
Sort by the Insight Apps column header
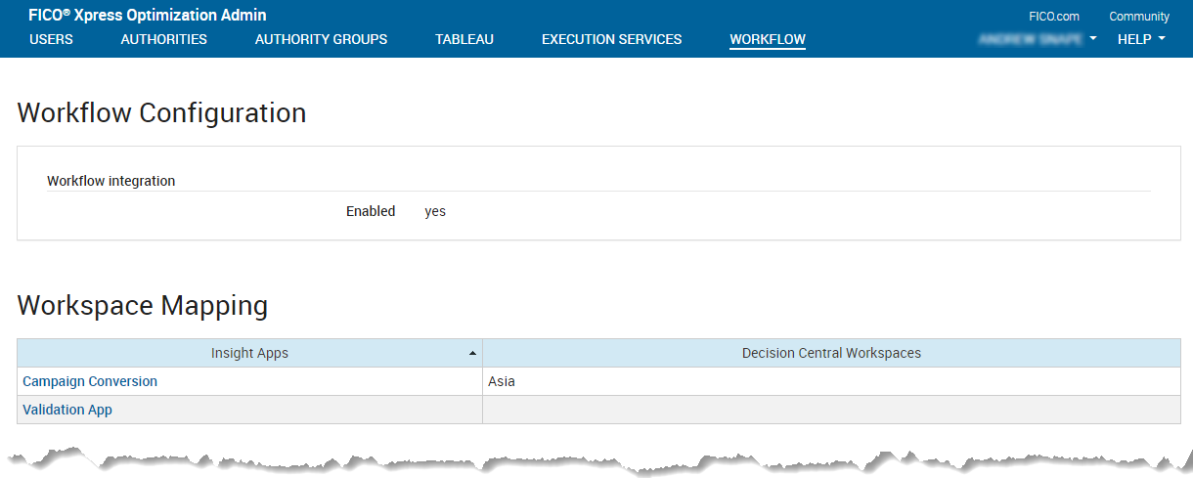pos(249,353)
